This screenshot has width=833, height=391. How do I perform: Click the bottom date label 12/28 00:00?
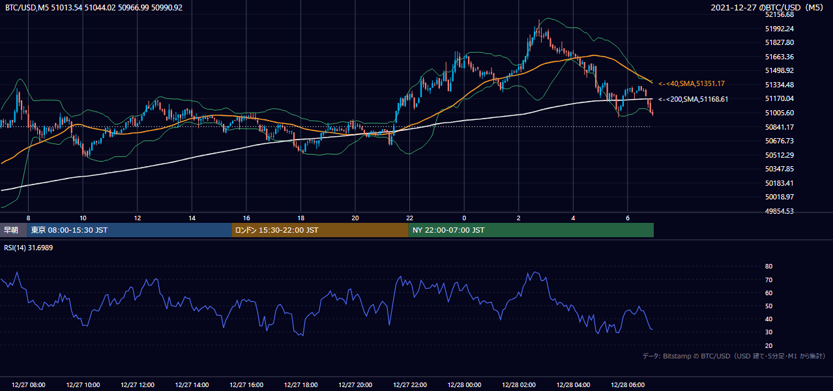(464, 385)
